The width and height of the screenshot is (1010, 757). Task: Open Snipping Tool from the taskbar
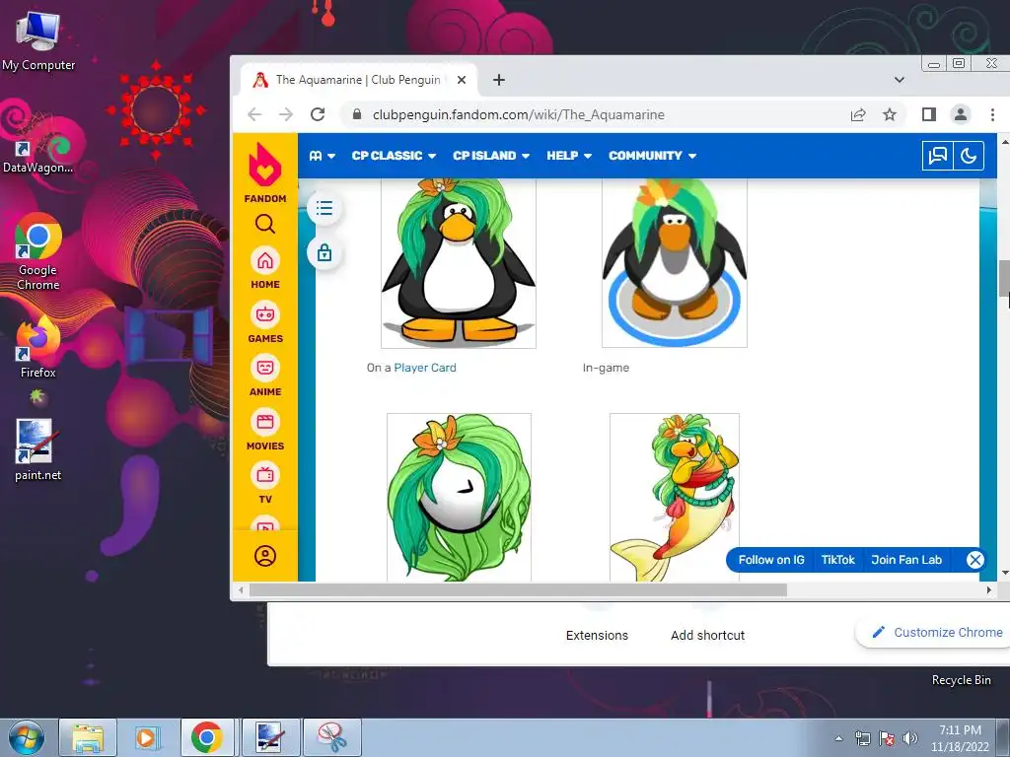click(x=332, y=737)
